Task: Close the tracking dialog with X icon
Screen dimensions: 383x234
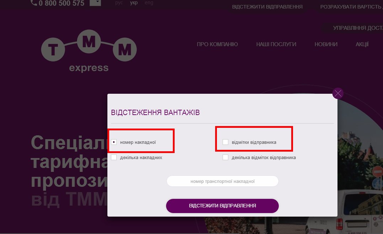Action: pos(338,93)
